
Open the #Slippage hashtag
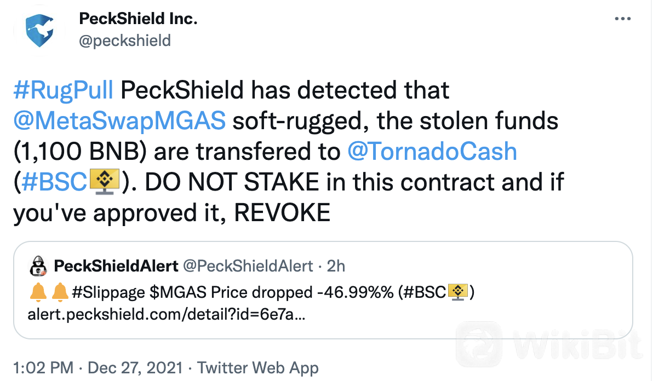click(x=108, y=292)
